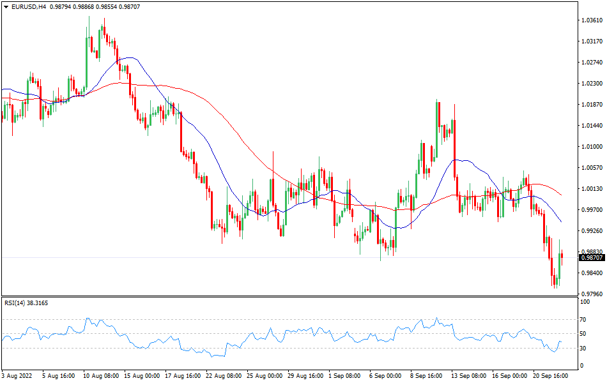Image resolution: width=607 pixels, height=383 pixels.
Task: Click the 1.01000 price axis label
Action: coord(594,147)
